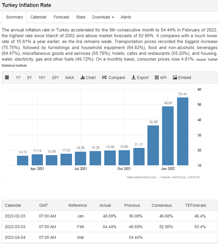This screenshot has height=244, width=218.
Task: Click the 48.69 bar for Jan 2022
Action: point(168,136)
